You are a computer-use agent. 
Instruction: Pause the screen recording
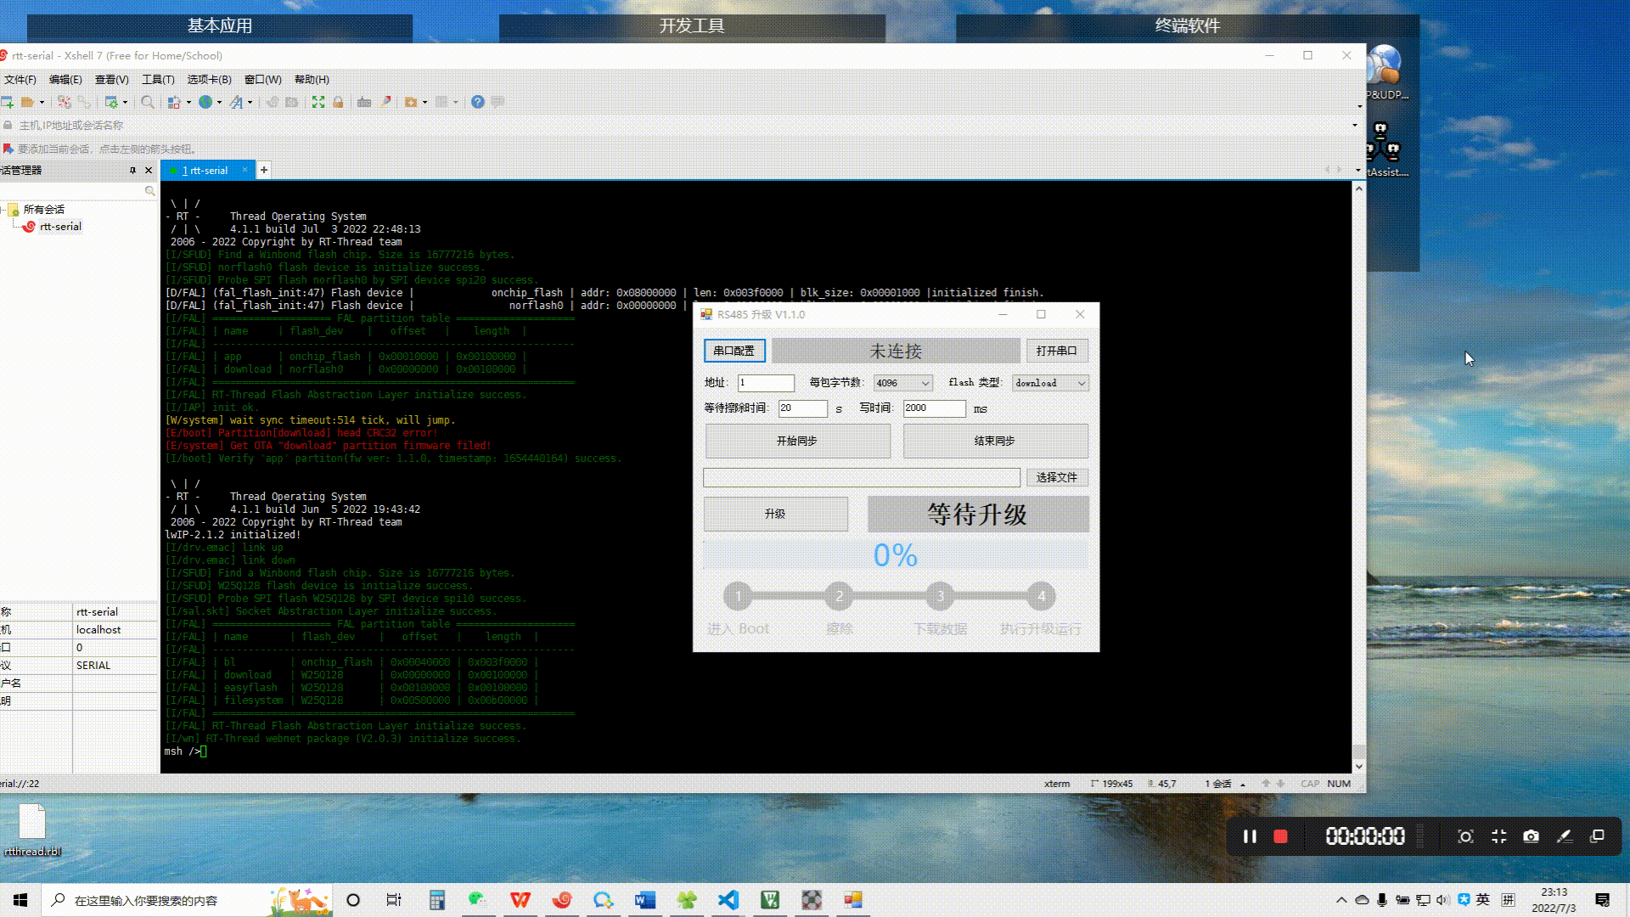(x=1250, y=836)
